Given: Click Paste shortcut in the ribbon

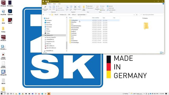Looking at the screenshot, I should [x=60, y=10].
